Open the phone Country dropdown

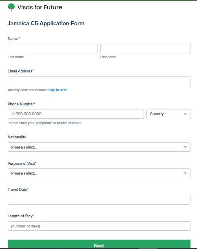[x=168, y=114]
